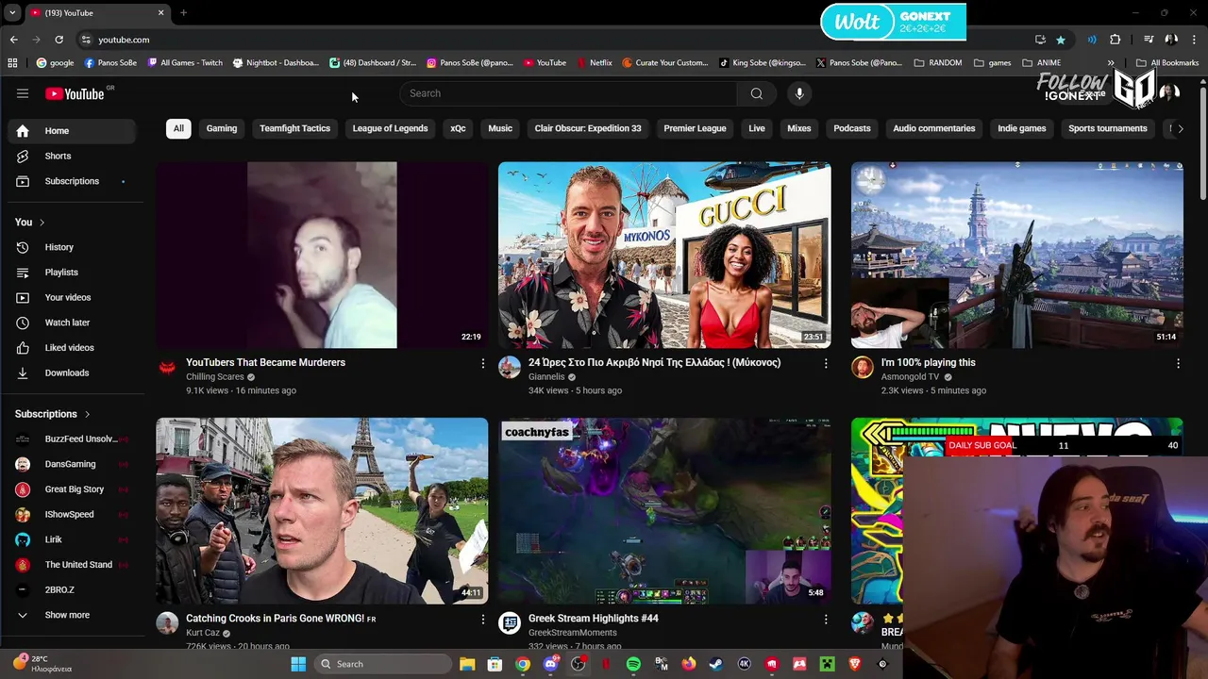This screenshot has width=1208, height=679.
Task: Open options for Catching Crooks in Paris video
Action: point(482,620)
